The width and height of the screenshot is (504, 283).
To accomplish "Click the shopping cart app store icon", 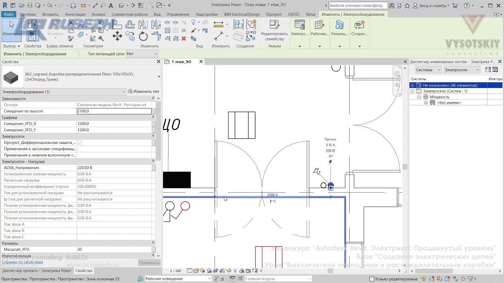I will coord(455,6).
